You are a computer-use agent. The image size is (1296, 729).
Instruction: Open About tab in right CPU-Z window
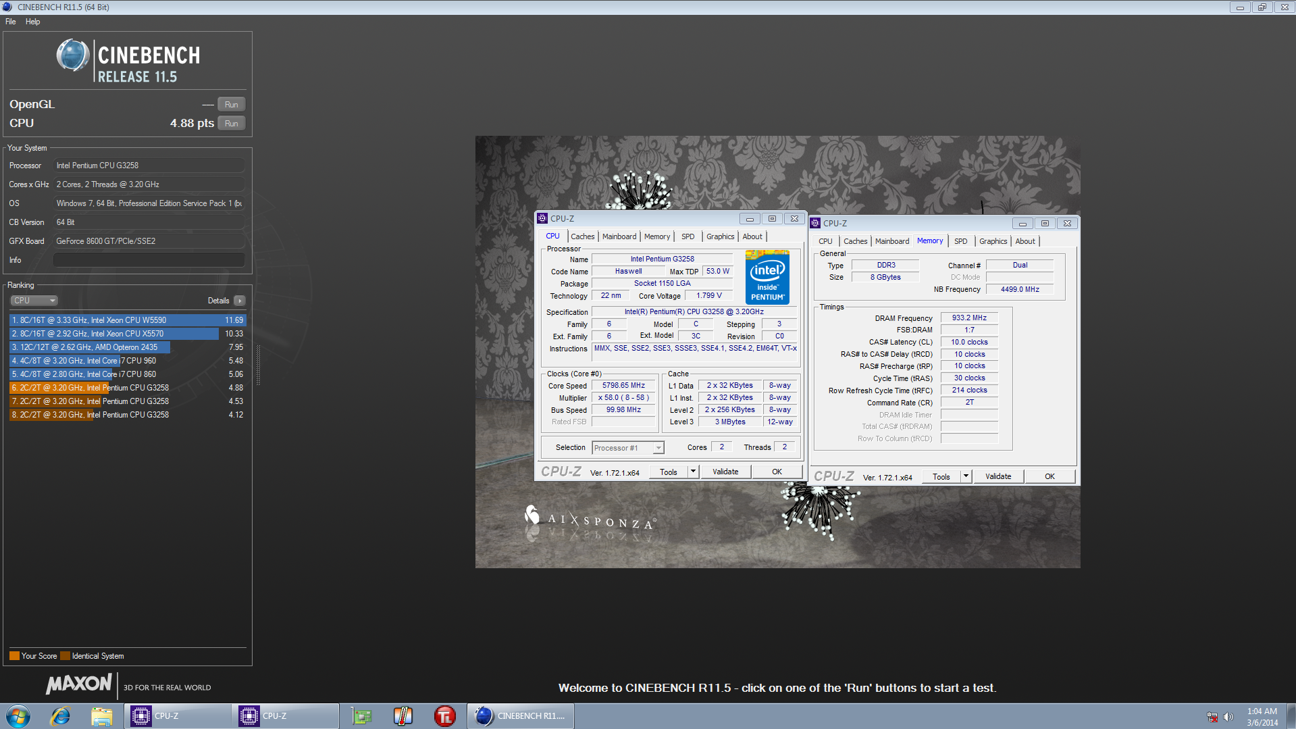[x=1025, y=241]
